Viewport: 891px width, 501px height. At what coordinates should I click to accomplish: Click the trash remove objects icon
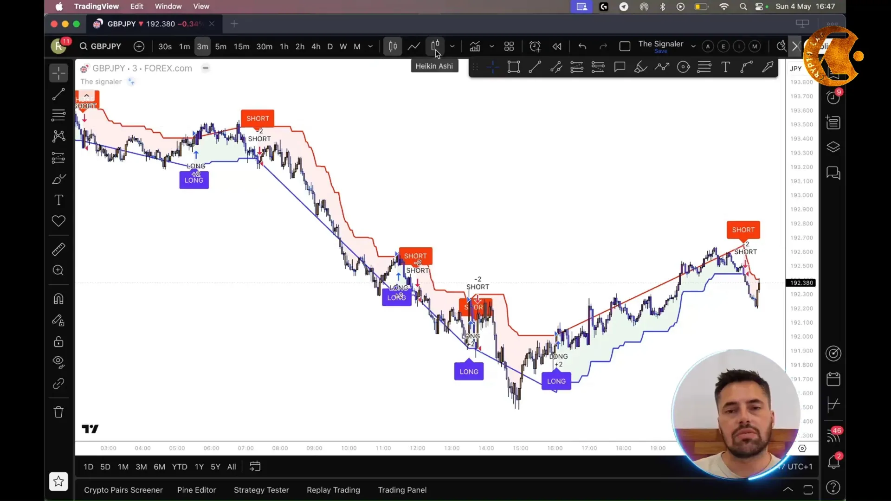click(58, 412)
